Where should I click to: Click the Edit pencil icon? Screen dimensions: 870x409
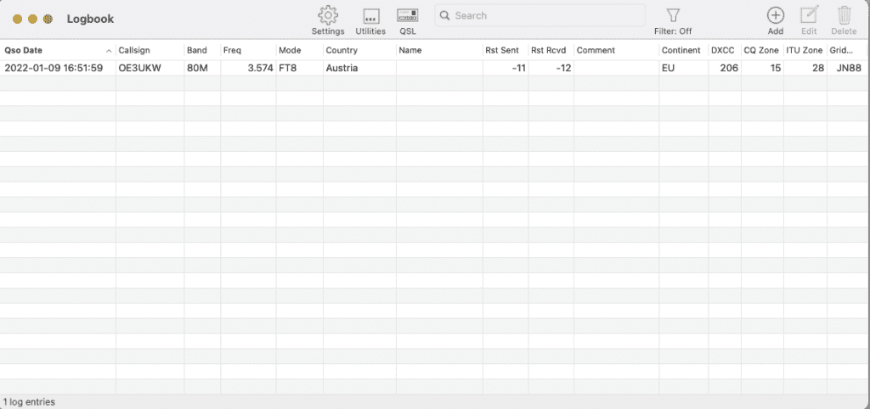809,15
